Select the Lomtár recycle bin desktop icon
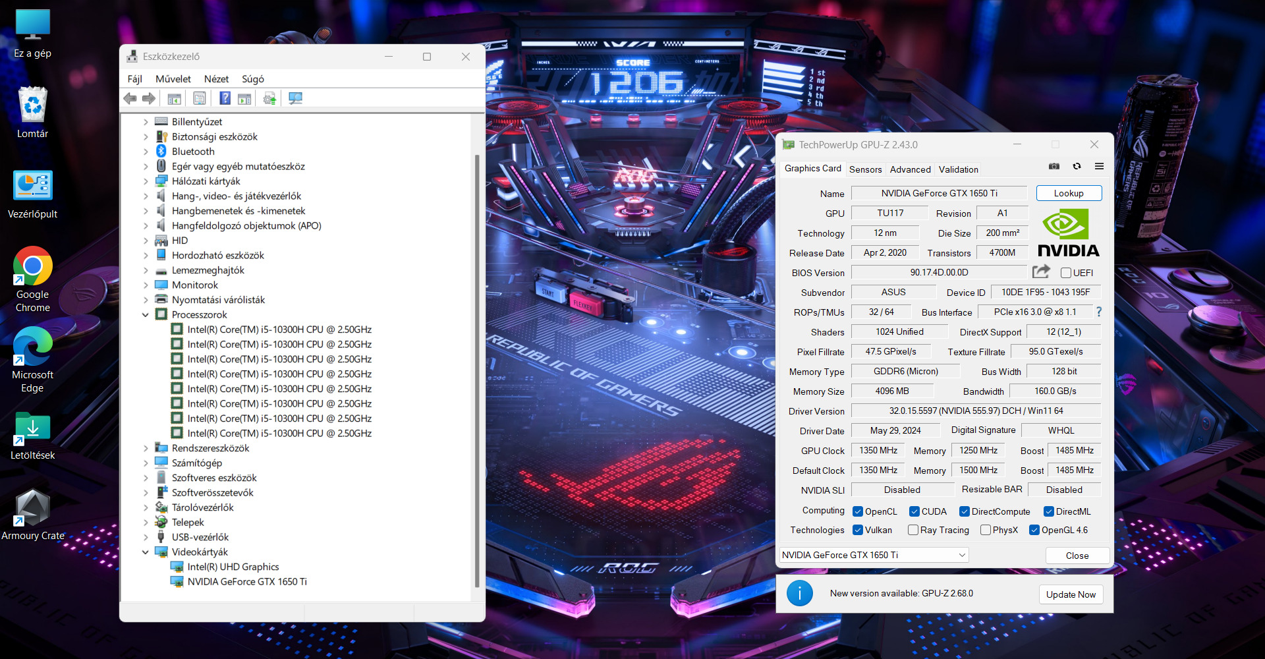Viewport: 1265px width, 659px height. pyautogui.click(x=32, y=113)
